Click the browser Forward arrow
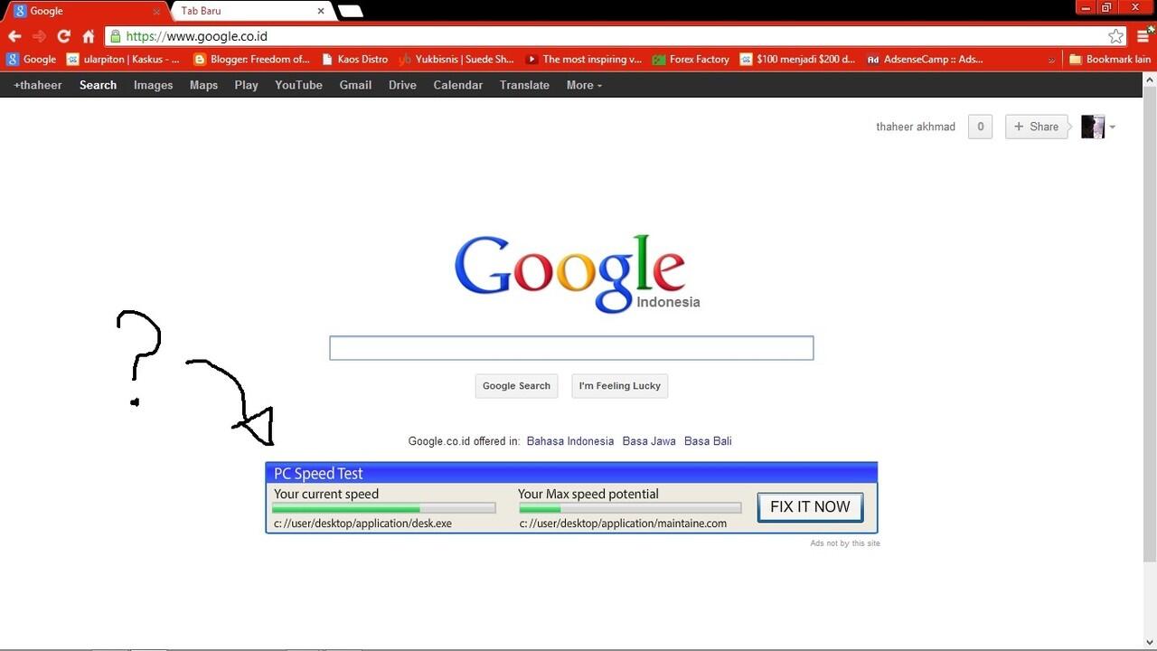Screen dimensions: 1157x651 (x=39, y=36)
